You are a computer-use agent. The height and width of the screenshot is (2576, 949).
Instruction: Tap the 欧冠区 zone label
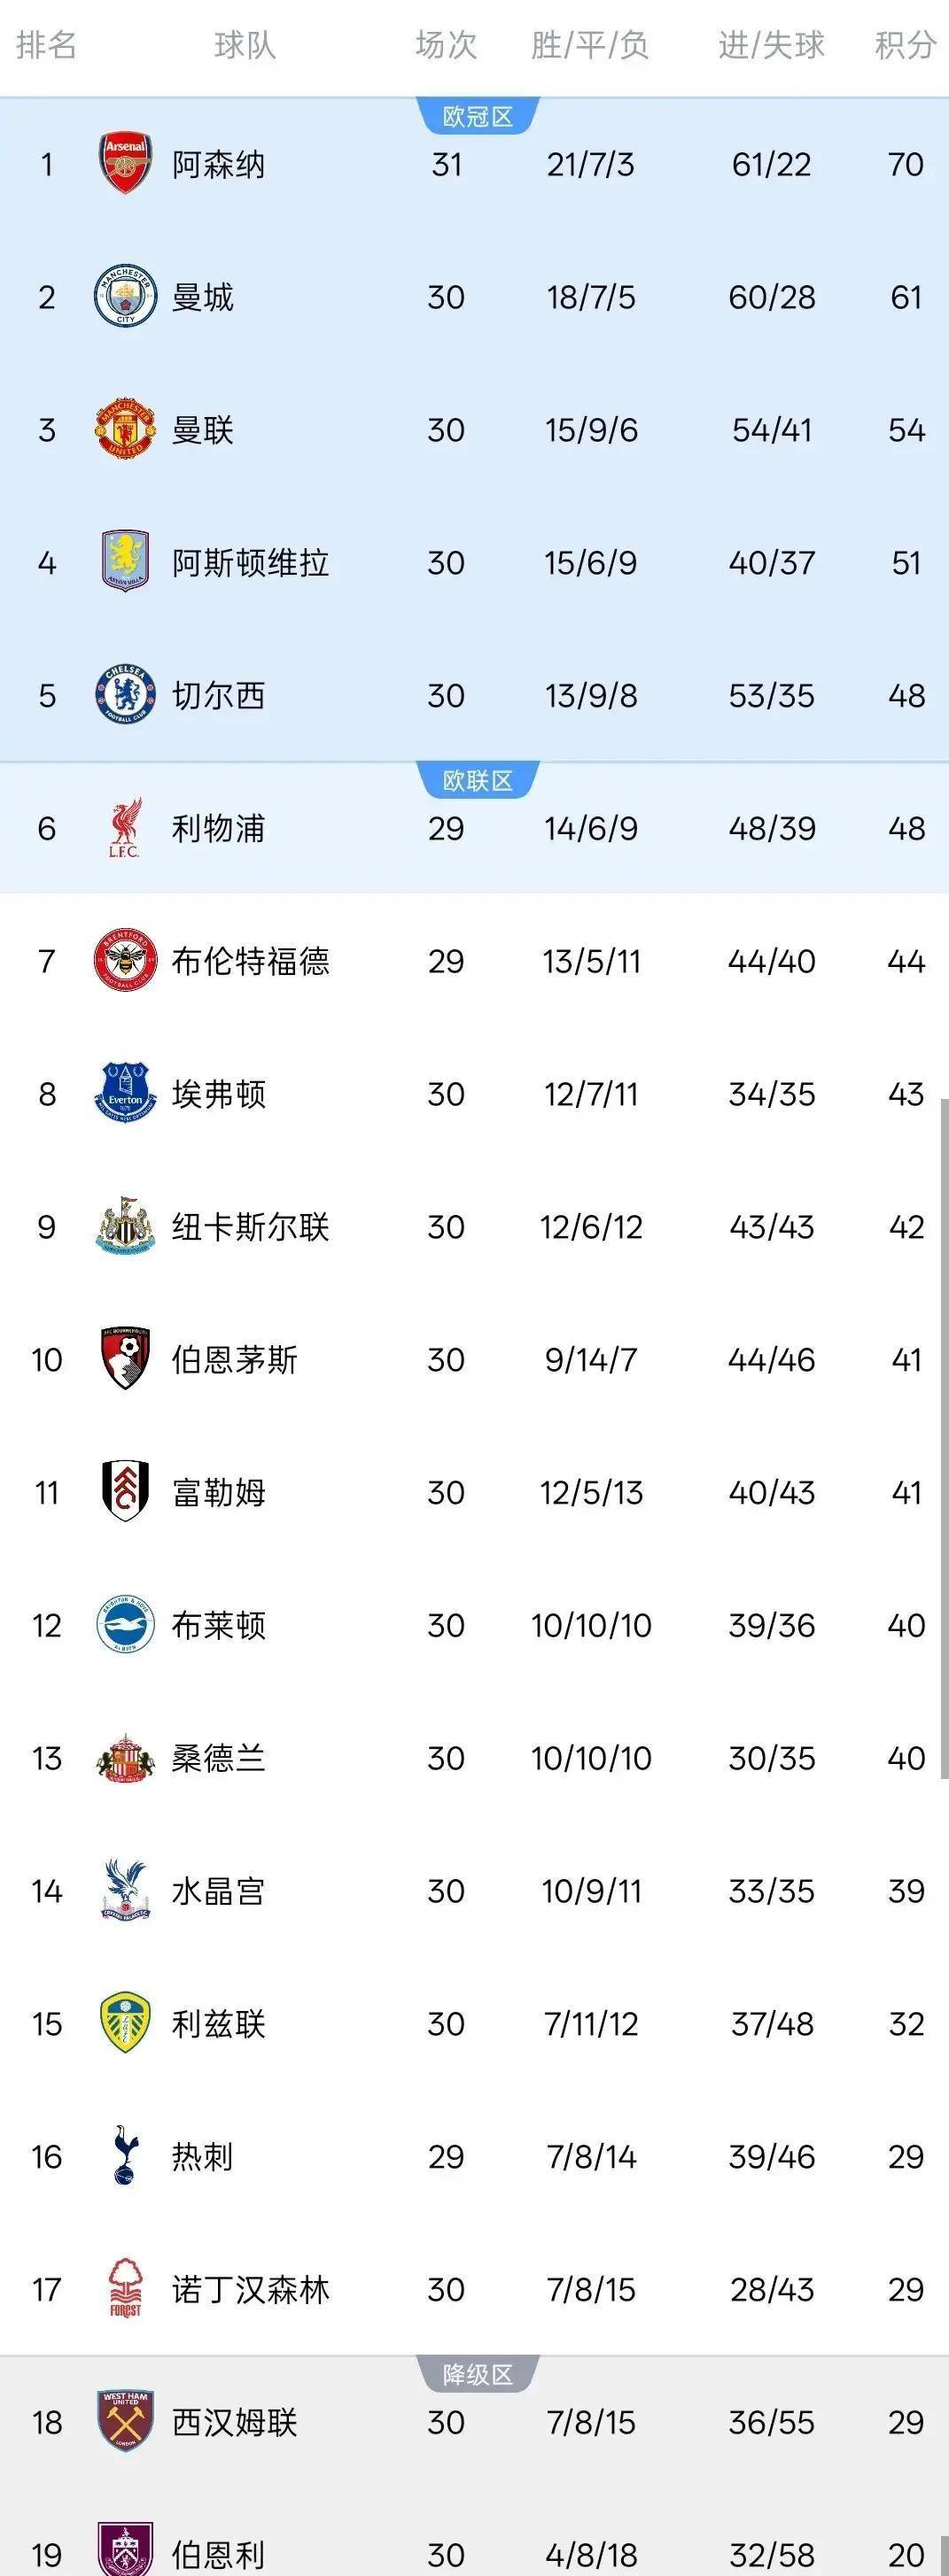click(x=478, y=117)
